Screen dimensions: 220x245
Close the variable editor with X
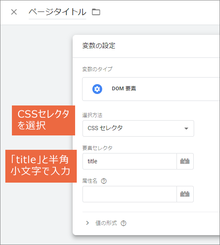pyautogui.click(x=14, y=12)
